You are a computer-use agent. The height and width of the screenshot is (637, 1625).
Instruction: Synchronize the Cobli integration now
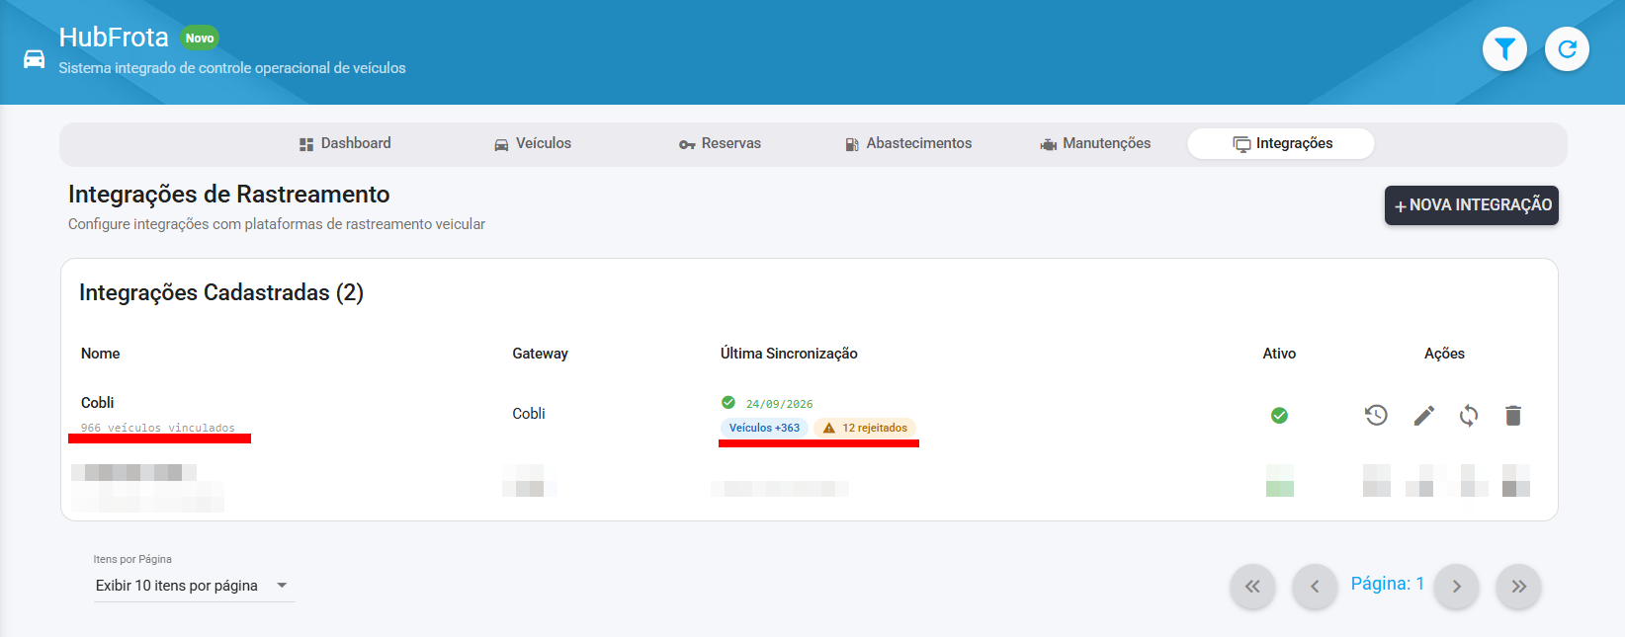pyautogui.click(x=1469, y=415)
